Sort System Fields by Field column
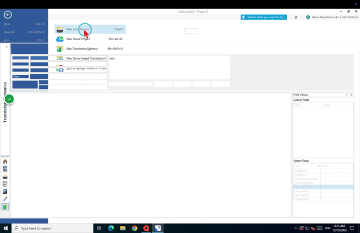360x233 pixels. coord(307,166)
